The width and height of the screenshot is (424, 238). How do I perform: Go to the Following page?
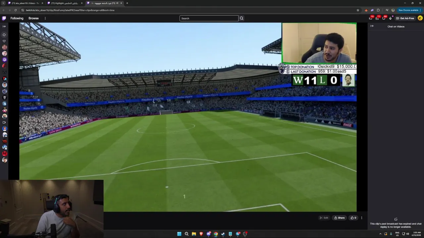[17, 18]
